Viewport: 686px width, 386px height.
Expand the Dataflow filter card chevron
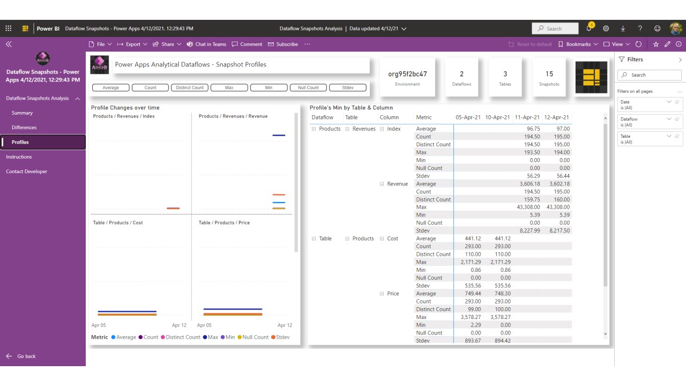pyautogui.click(x=669, y=119)
